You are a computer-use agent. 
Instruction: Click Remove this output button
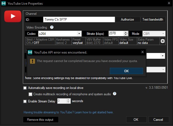(41, 120)
